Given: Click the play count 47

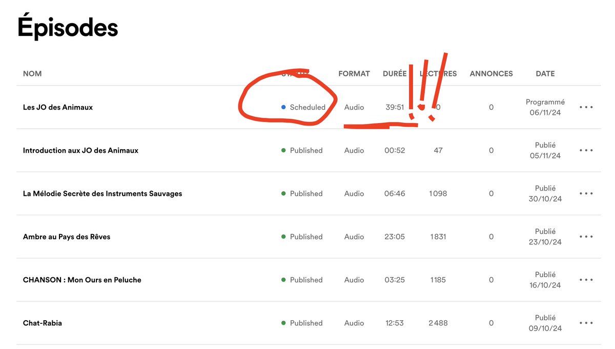Looking at the screenshot, I should tap(438, 151).
